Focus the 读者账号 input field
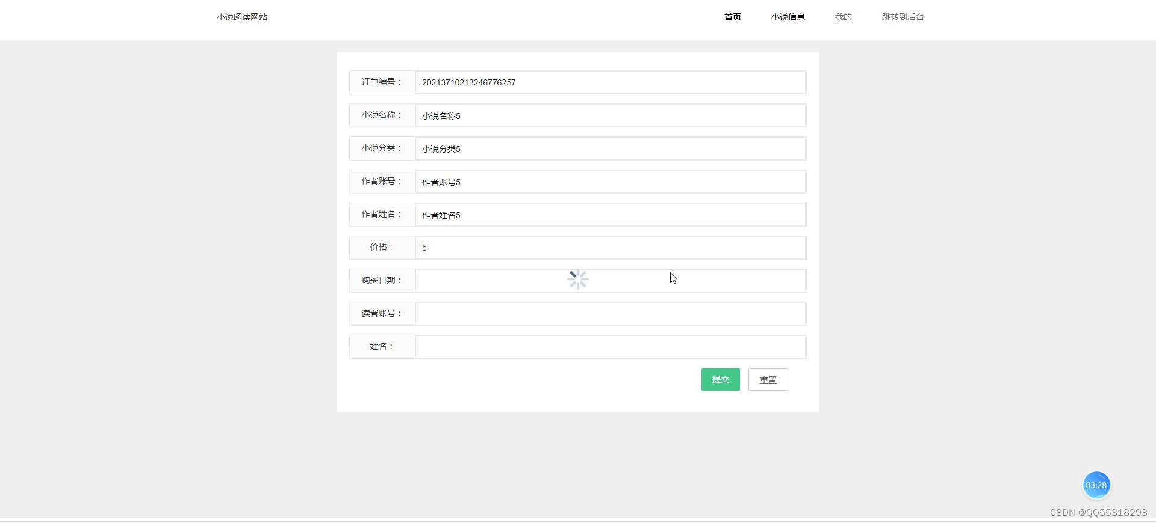The image size is (1156, 523). click(611, 314)
